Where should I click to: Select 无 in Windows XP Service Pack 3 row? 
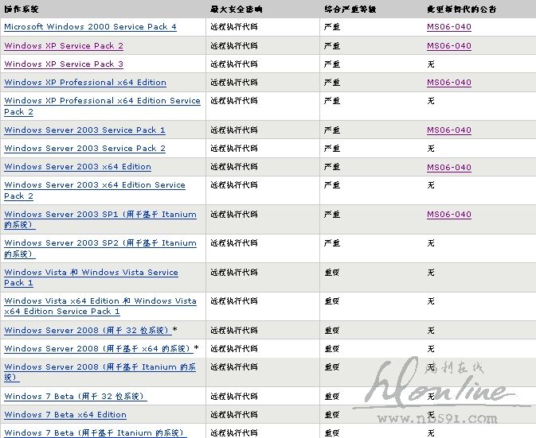[x=431, y=64]
